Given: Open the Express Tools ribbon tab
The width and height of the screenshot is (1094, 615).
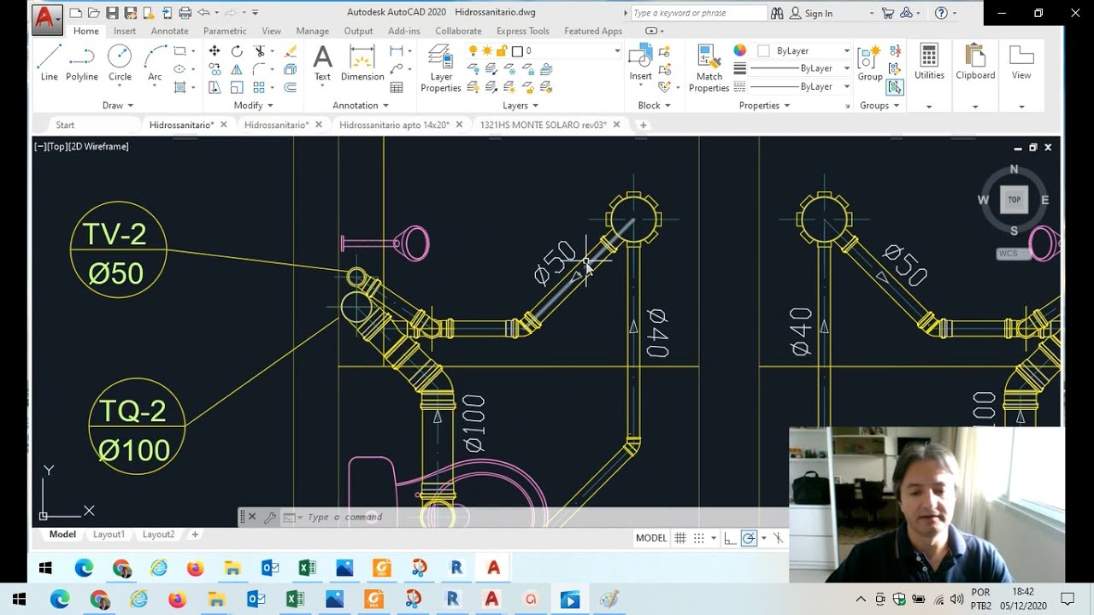Looking at the screenshot, I should pyautogui.click(x=523, y=31).
